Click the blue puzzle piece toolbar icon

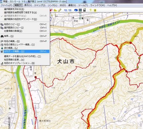[76, 10]
